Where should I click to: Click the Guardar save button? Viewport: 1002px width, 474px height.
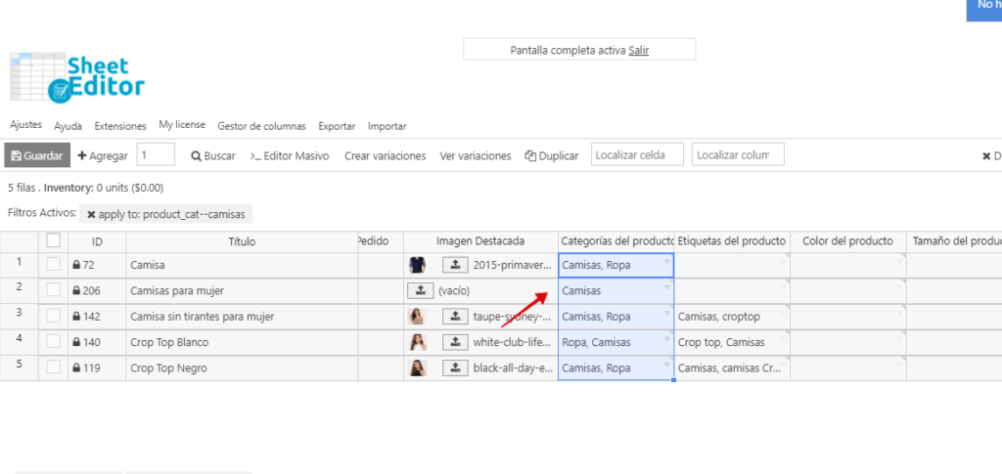(x=37, y=155)
